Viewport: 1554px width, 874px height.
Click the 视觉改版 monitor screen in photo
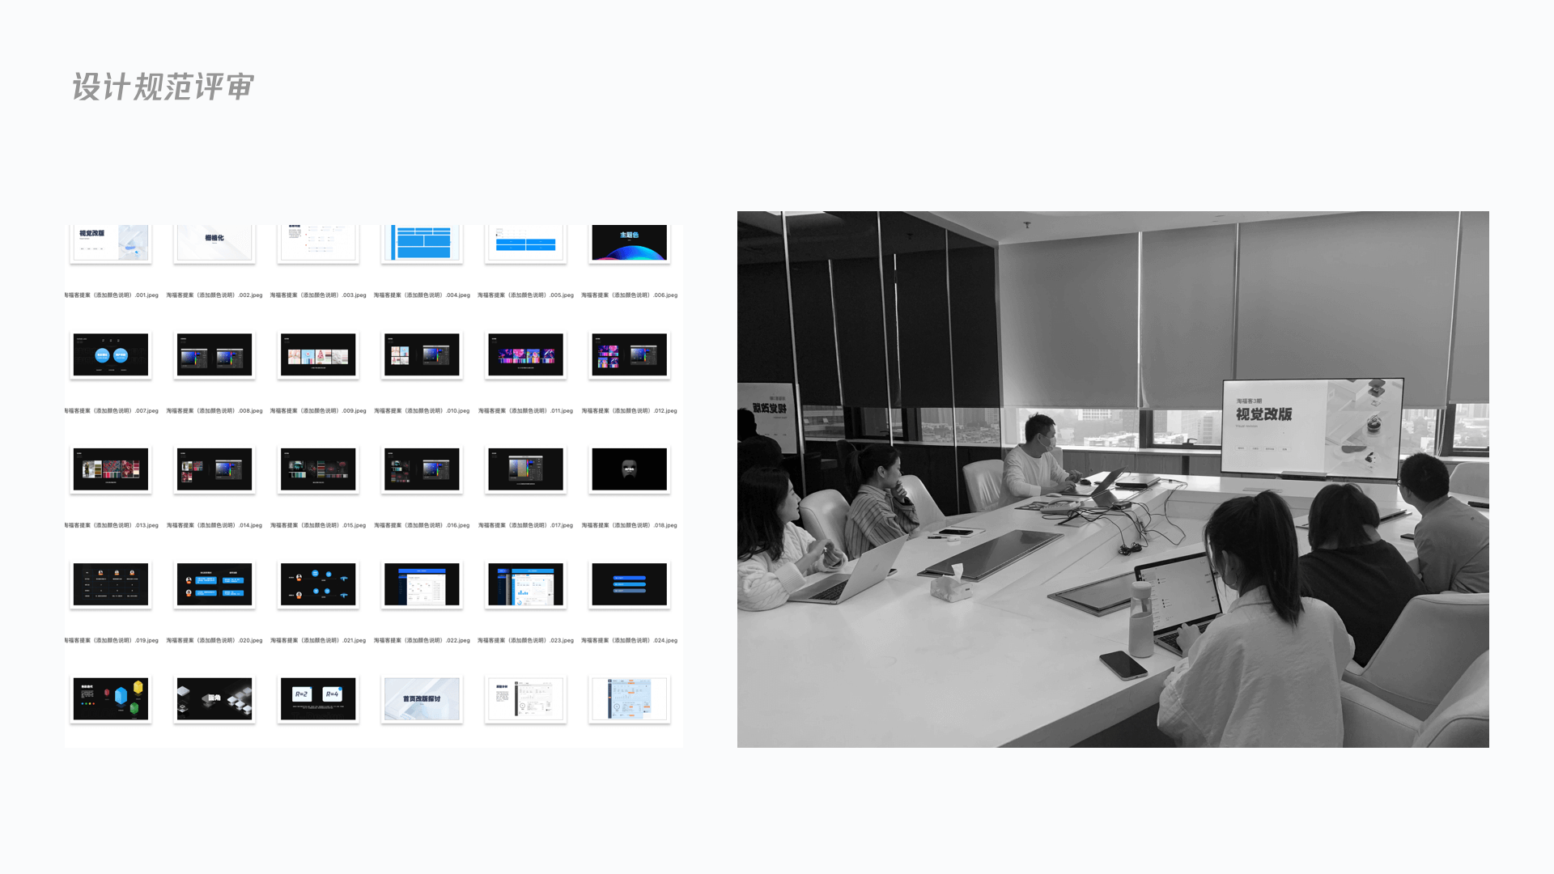tap(1311, 427)
